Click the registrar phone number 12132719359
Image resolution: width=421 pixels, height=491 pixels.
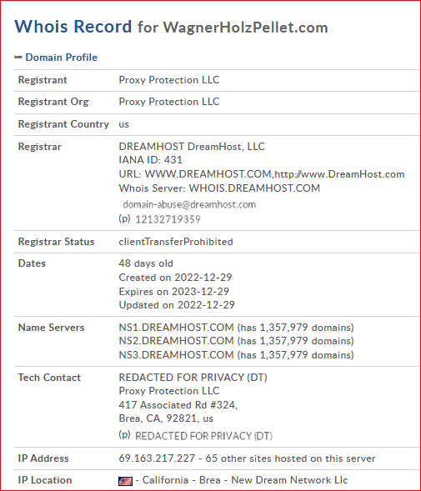pos(168,219)
